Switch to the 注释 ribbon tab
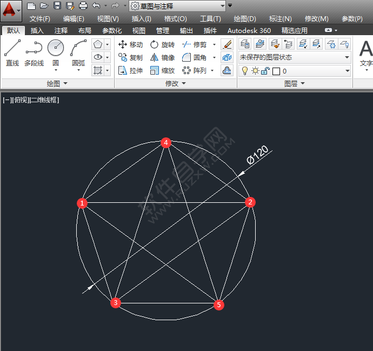The image size is (373, 351). coord(61,30)
